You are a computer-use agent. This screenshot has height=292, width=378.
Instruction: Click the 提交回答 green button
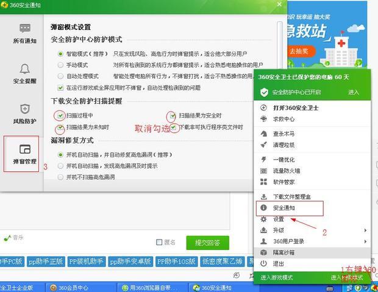coord(207,243)
